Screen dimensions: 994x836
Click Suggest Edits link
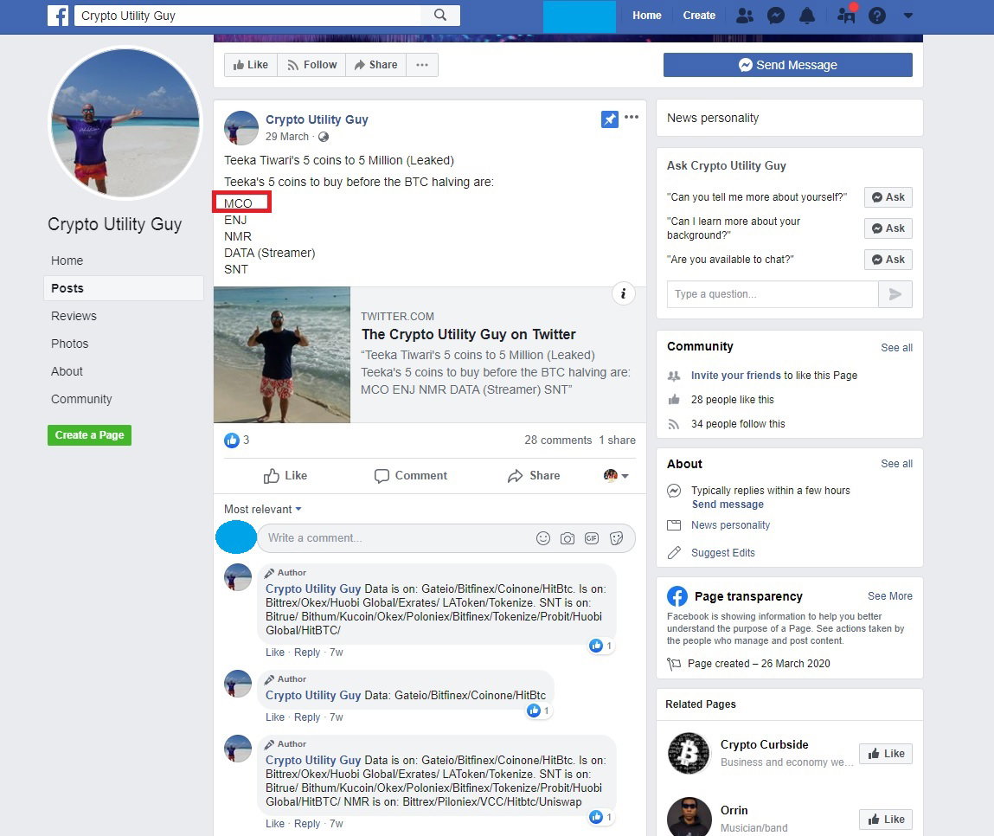coord(722,552)
